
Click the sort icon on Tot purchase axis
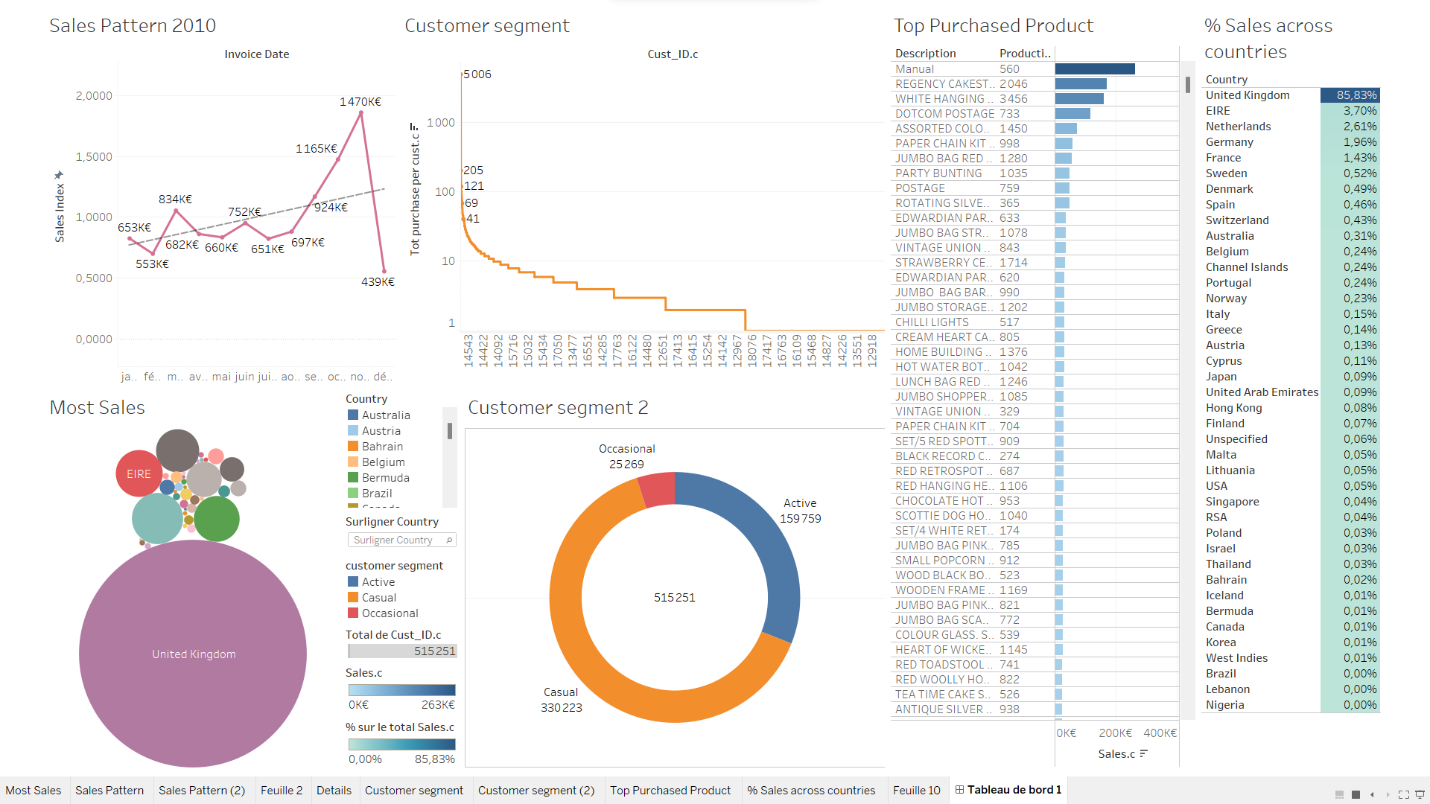coord(414,127)
